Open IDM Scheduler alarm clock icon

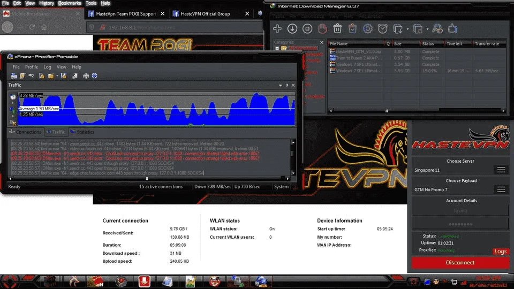point(382,29)
